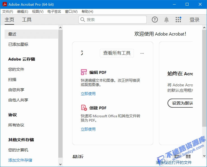
Task: Click the 查看所有工具 button
Action: tap(117, 53)
